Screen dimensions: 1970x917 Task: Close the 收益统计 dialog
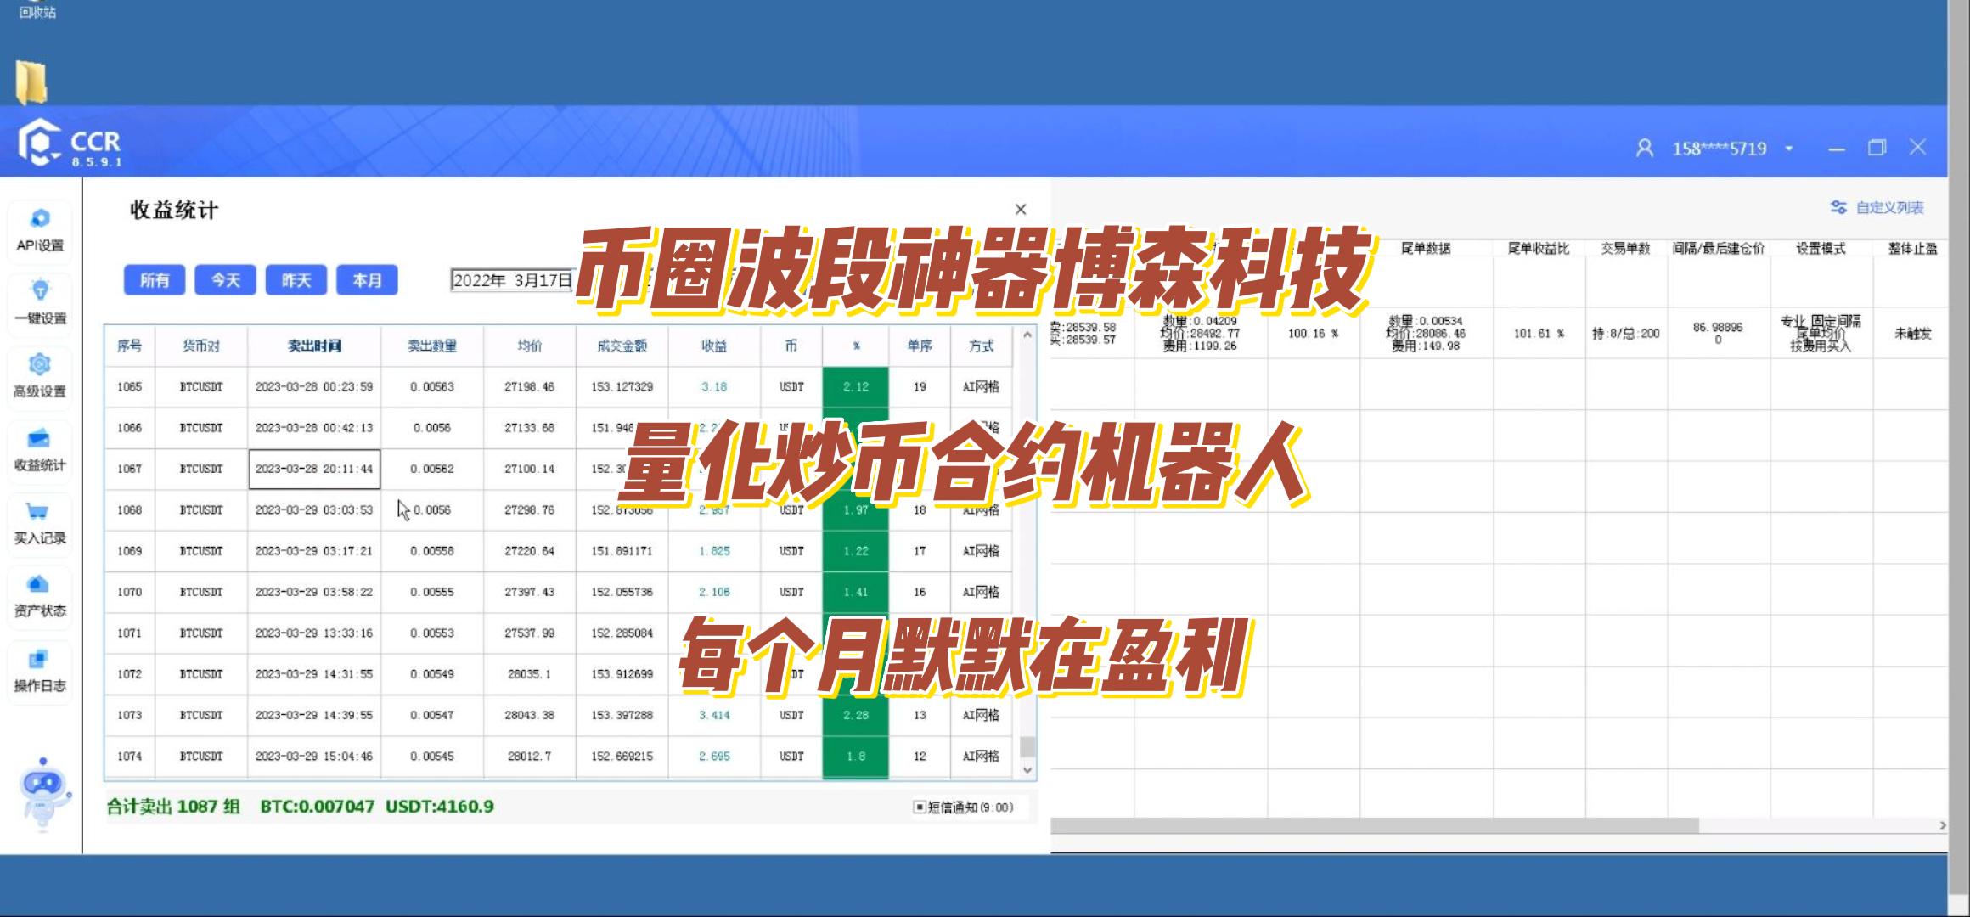(1021, 209)
